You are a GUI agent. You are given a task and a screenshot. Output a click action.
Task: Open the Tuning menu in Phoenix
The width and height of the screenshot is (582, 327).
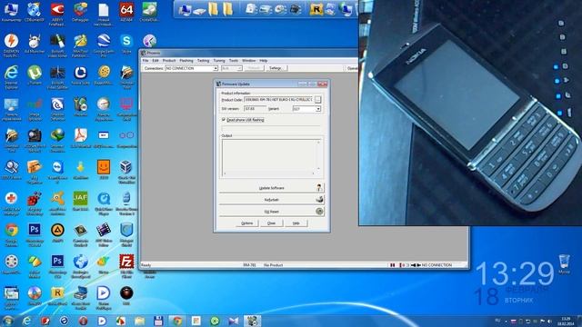219,61
